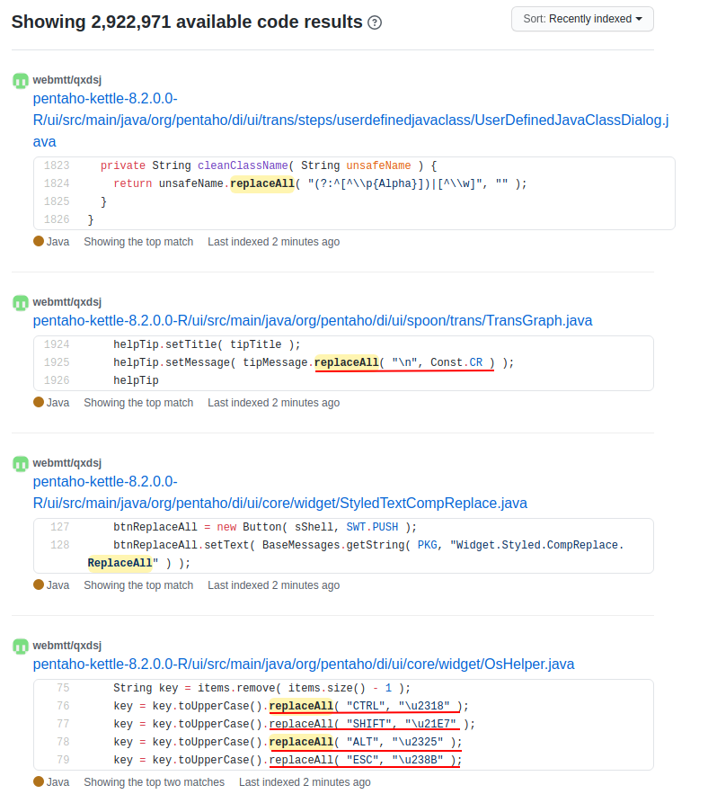This screenshot has width=708, height=803.
Task: Open webmtt/qxdsj repo link above OsHelper.java
Action: (67, 646)
